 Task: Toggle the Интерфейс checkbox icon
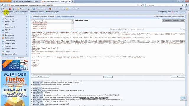(166, 12)
